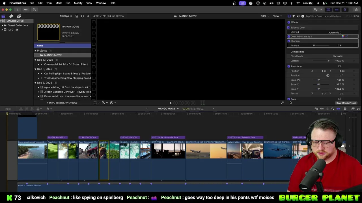
Task: Open the enhancements magic wand menu
Action: tap(104, 103)
